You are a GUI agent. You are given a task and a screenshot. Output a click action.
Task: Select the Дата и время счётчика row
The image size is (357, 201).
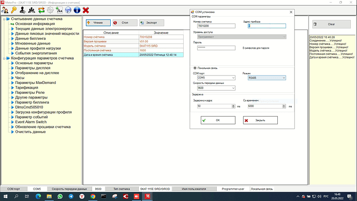point(133,55)
